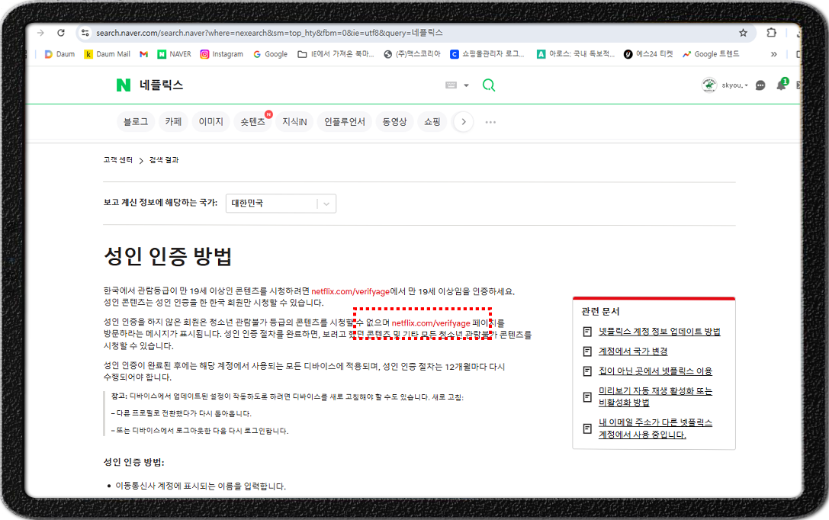This screenshot has width=829, height=520.
Task: Open the NAVER bookmark
Action: 175,54
